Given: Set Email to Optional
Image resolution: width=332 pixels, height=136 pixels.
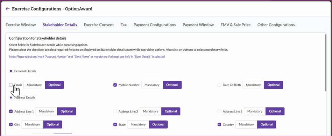Looking at the screenshot, I should click(x=55, y=85).
